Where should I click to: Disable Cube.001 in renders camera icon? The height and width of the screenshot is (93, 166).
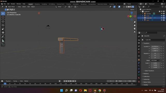coord(164,18)
